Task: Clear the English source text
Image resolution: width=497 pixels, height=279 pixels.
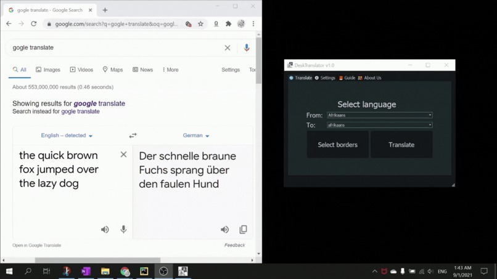Action: coord(123,155)
